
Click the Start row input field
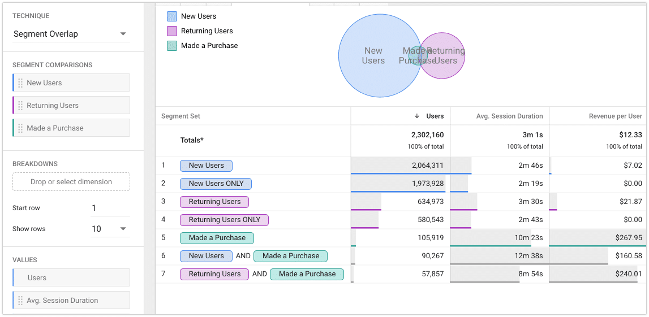[110, 208]
